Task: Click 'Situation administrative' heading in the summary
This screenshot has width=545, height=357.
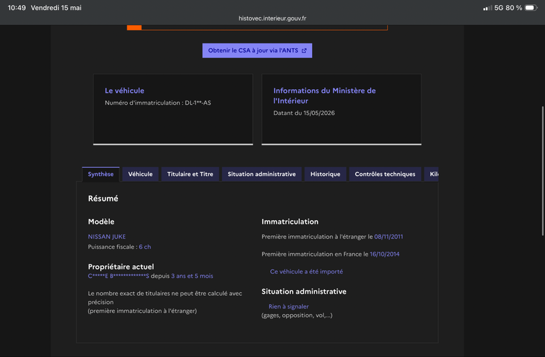Action: click(x=304, y=292)
